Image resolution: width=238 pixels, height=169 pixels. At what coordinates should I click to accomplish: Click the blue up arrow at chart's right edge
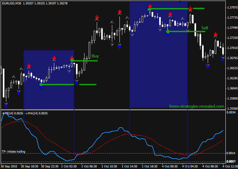pos(223,60)
